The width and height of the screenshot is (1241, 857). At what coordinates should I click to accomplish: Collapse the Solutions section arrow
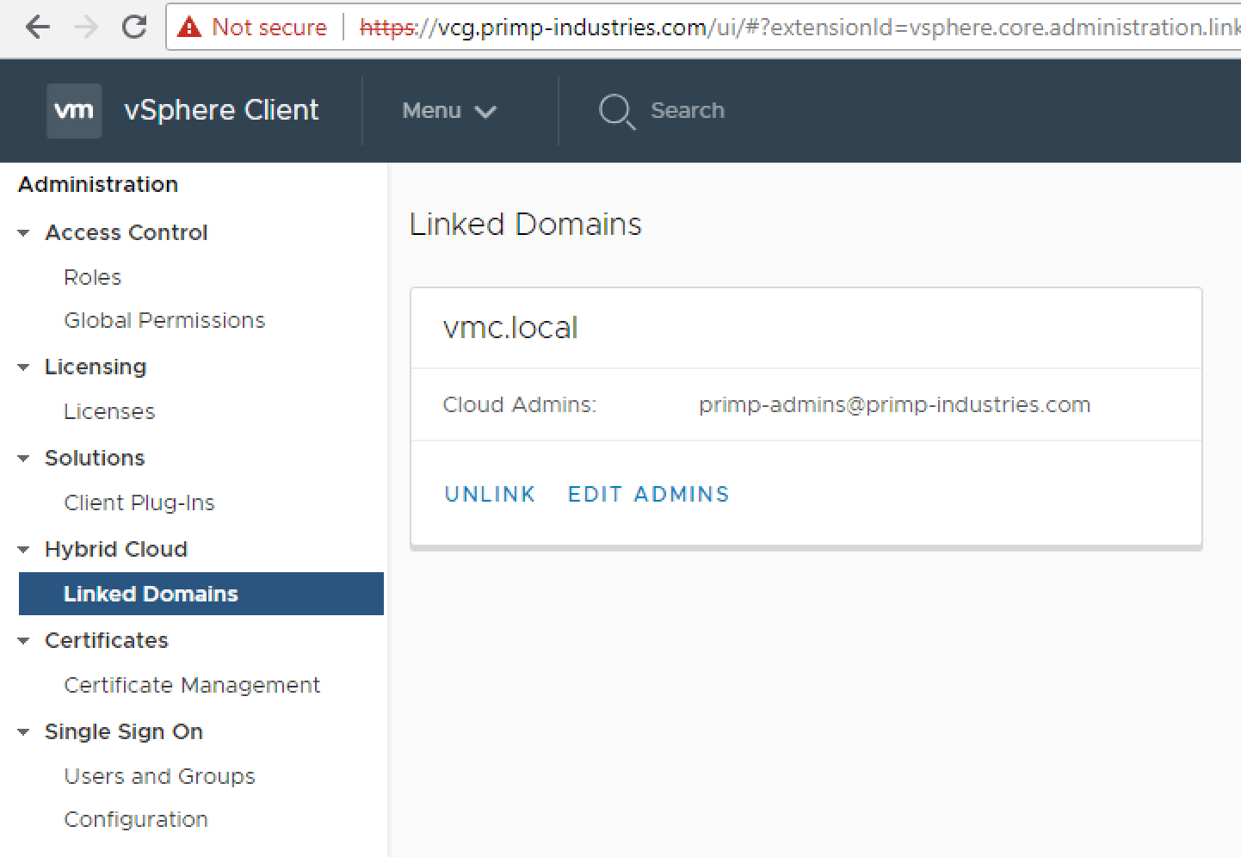click(23, 459)
